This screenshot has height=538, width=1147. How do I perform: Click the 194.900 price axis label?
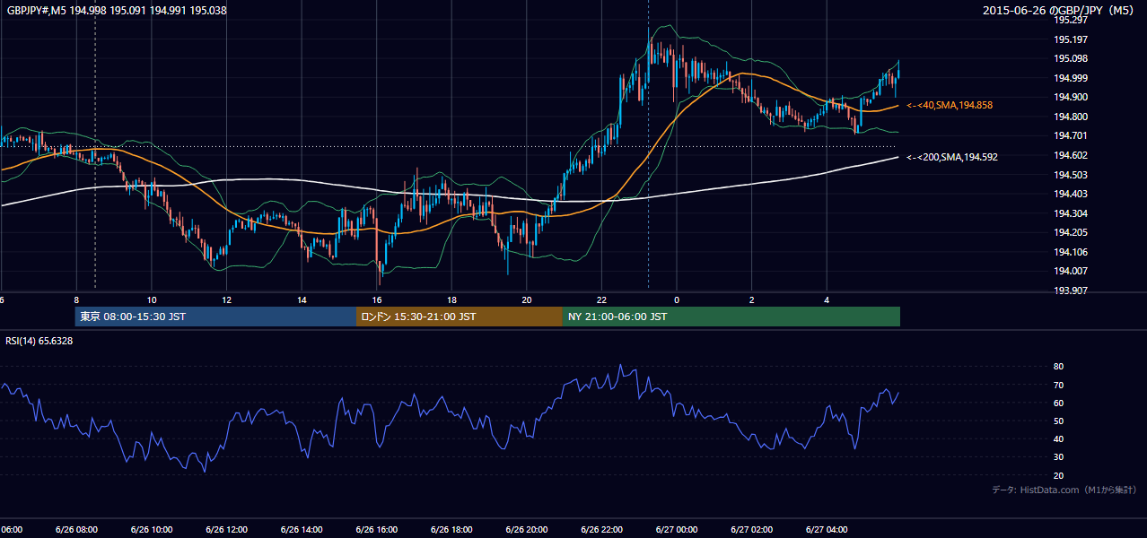[1071, 97]
